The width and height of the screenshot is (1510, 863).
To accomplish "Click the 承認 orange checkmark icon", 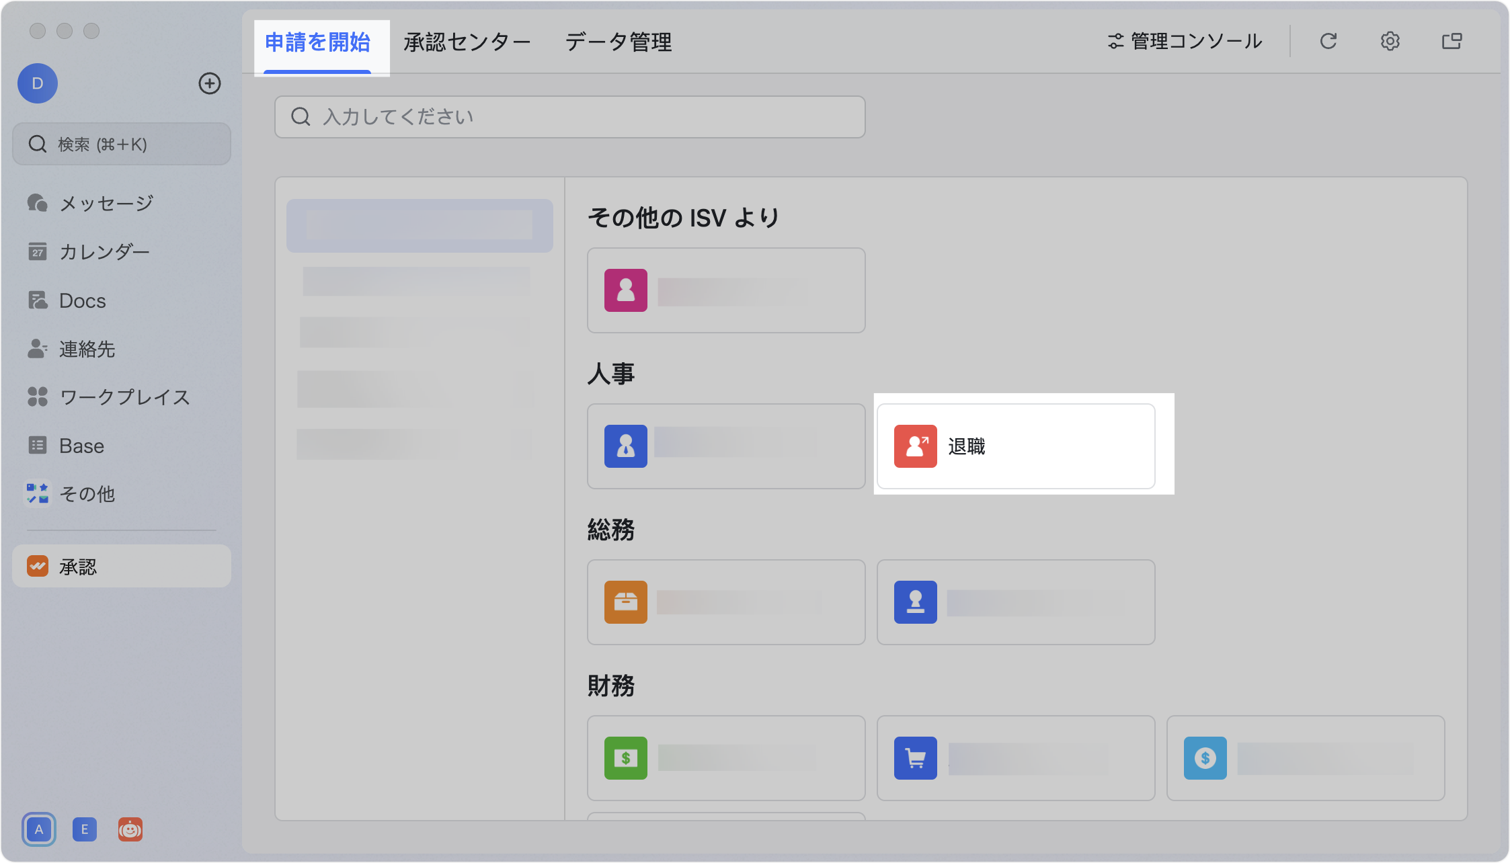I will [38, 566].
